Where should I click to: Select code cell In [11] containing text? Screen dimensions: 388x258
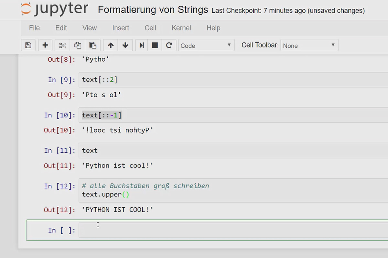233,151
